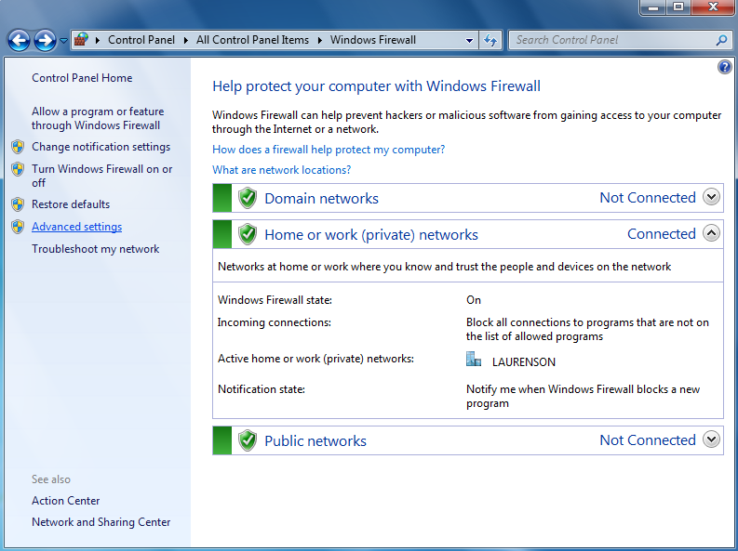Open Turn Windows Firewall on or off
The image size is (738, 551).
pyautogui.click(x=102, y=176)
